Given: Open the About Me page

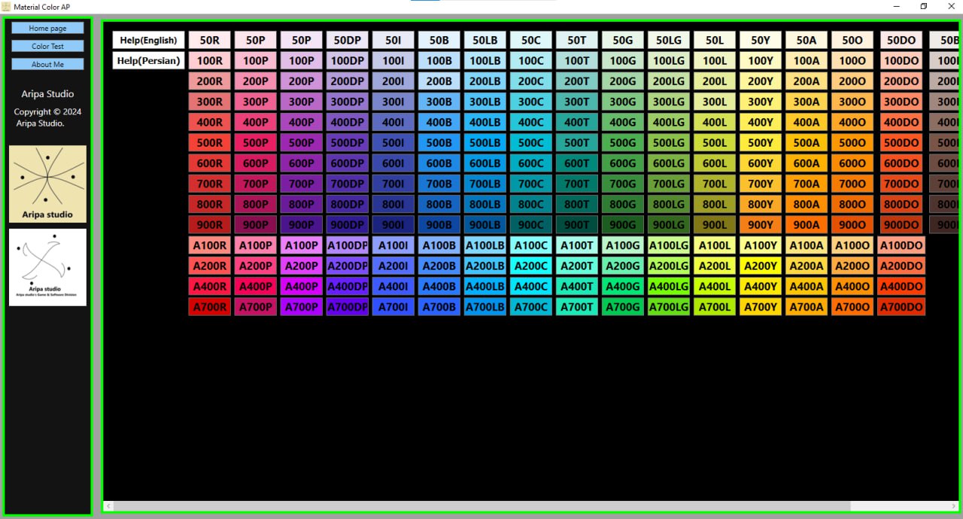Looking at the screenshot, I should pyautogui.click(x=47, y=64).
